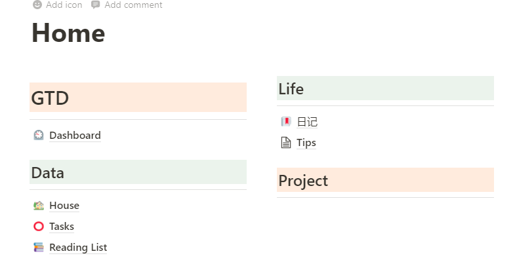
Task: Open the Reading List page
Action: click(x=78, y=248)
